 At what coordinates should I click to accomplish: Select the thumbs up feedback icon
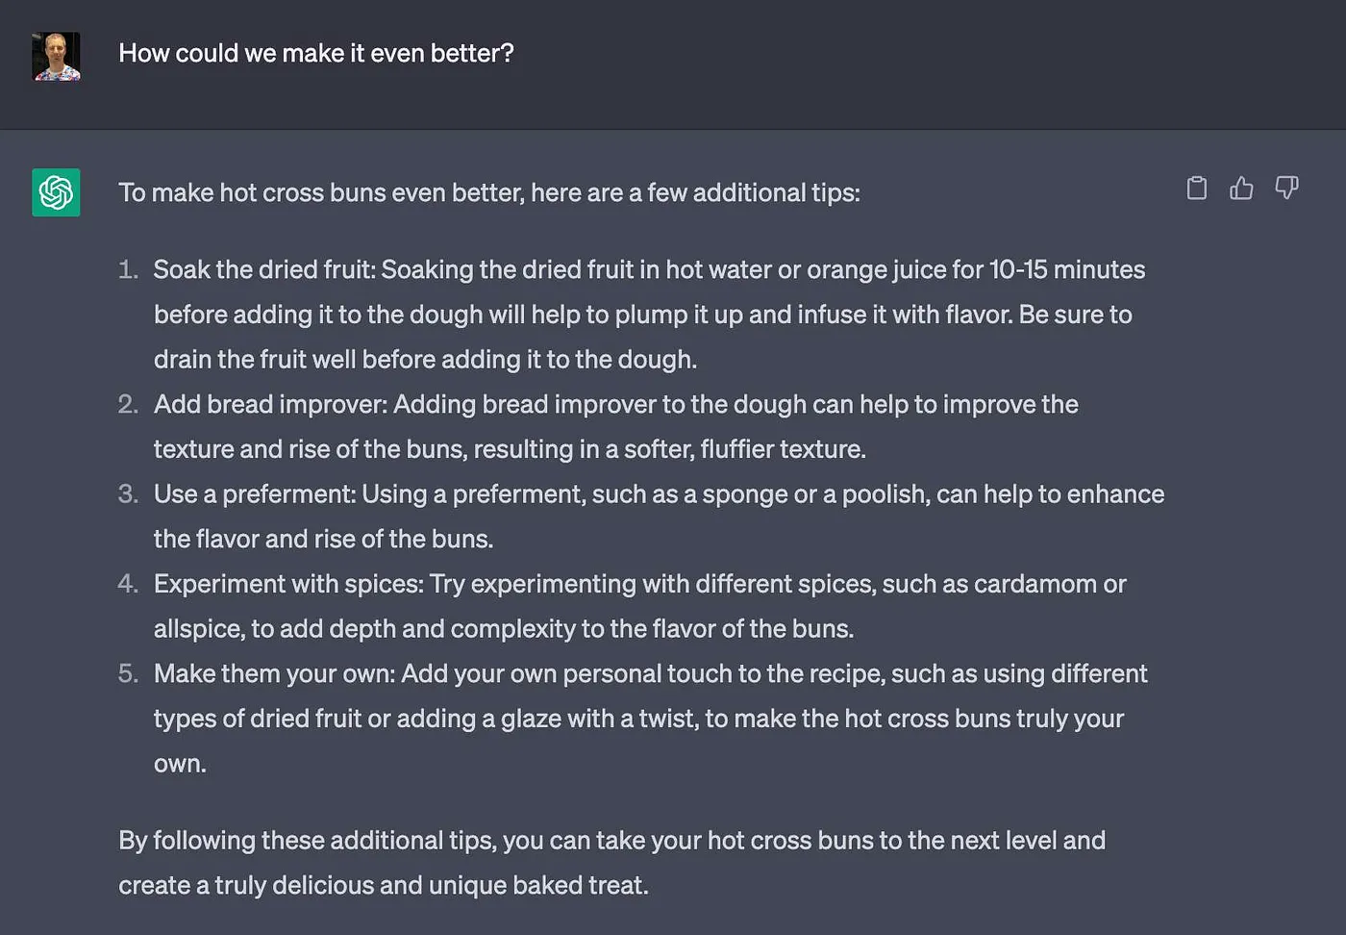pyautogui.click(x=1241, y=189)
